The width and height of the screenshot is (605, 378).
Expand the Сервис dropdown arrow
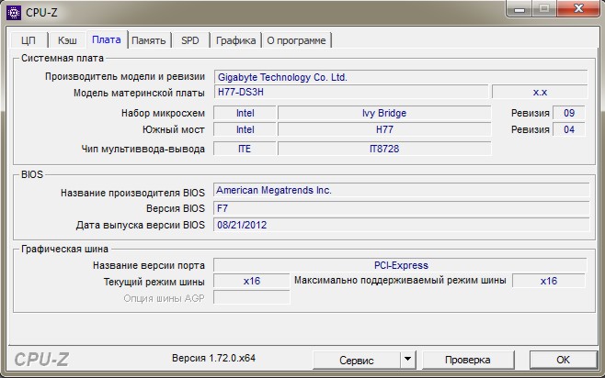tap(407, 361)
